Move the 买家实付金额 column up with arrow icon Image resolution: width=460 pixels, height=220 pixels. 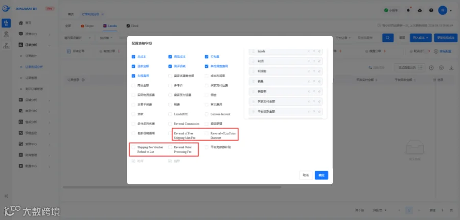click(x=314, y=102)
